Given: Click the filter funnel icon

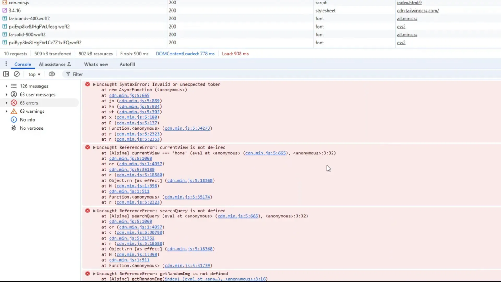Looking at the screenshot, I should (68, 74).
